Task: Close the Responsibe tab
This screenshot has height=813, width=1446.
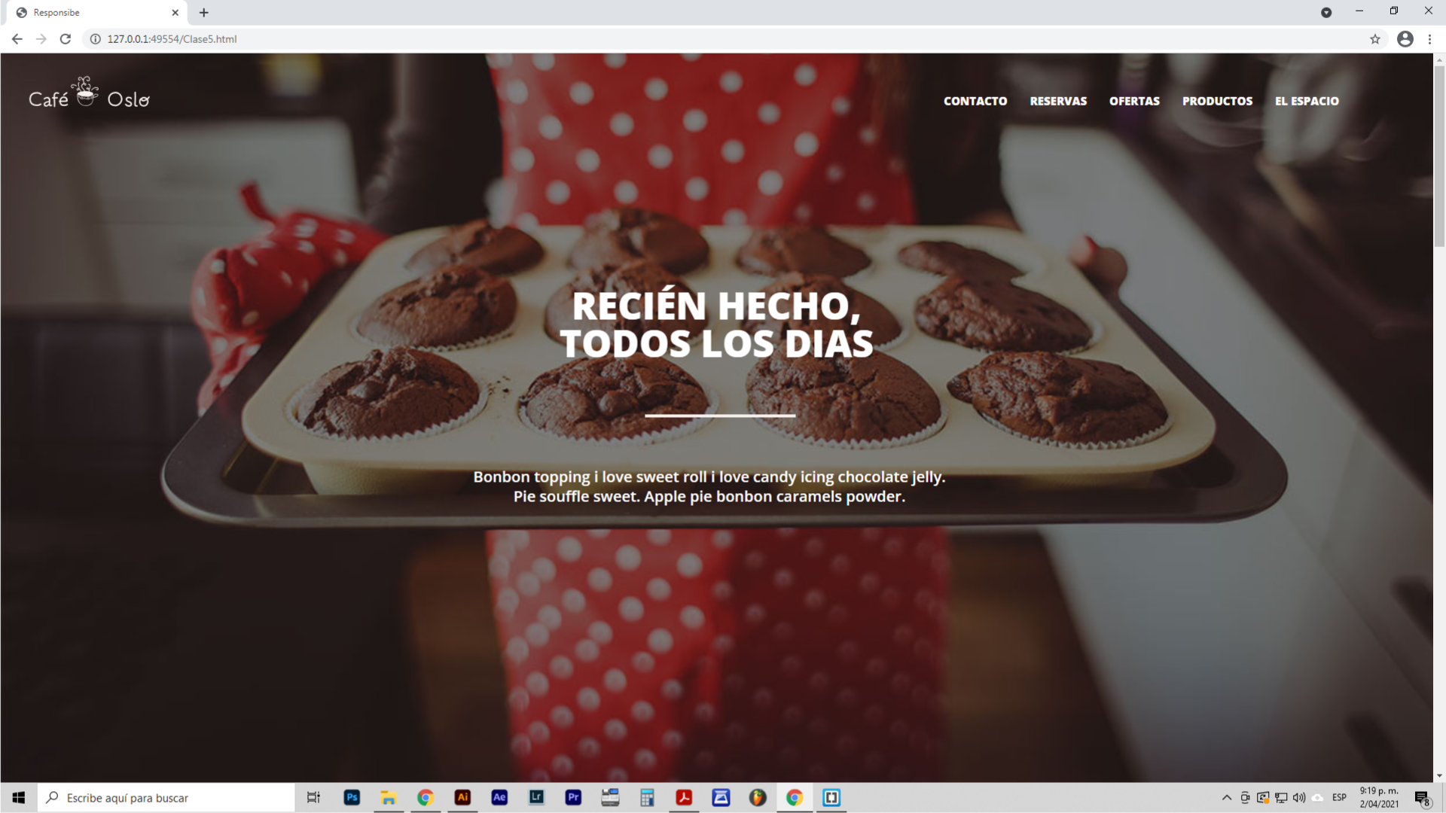Action: pos(175,13)
